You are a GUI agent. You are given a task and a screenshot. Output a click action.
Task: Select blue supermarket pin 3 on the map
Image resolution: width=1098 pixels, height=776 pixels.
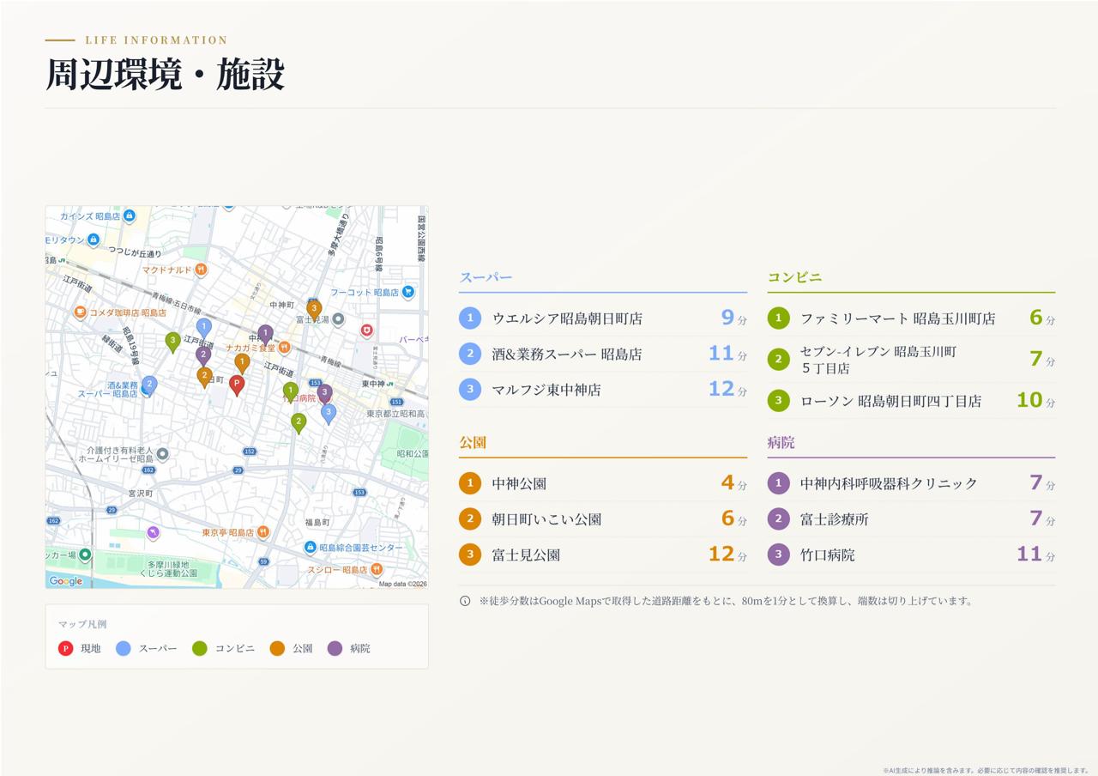[x=328, y=414]
